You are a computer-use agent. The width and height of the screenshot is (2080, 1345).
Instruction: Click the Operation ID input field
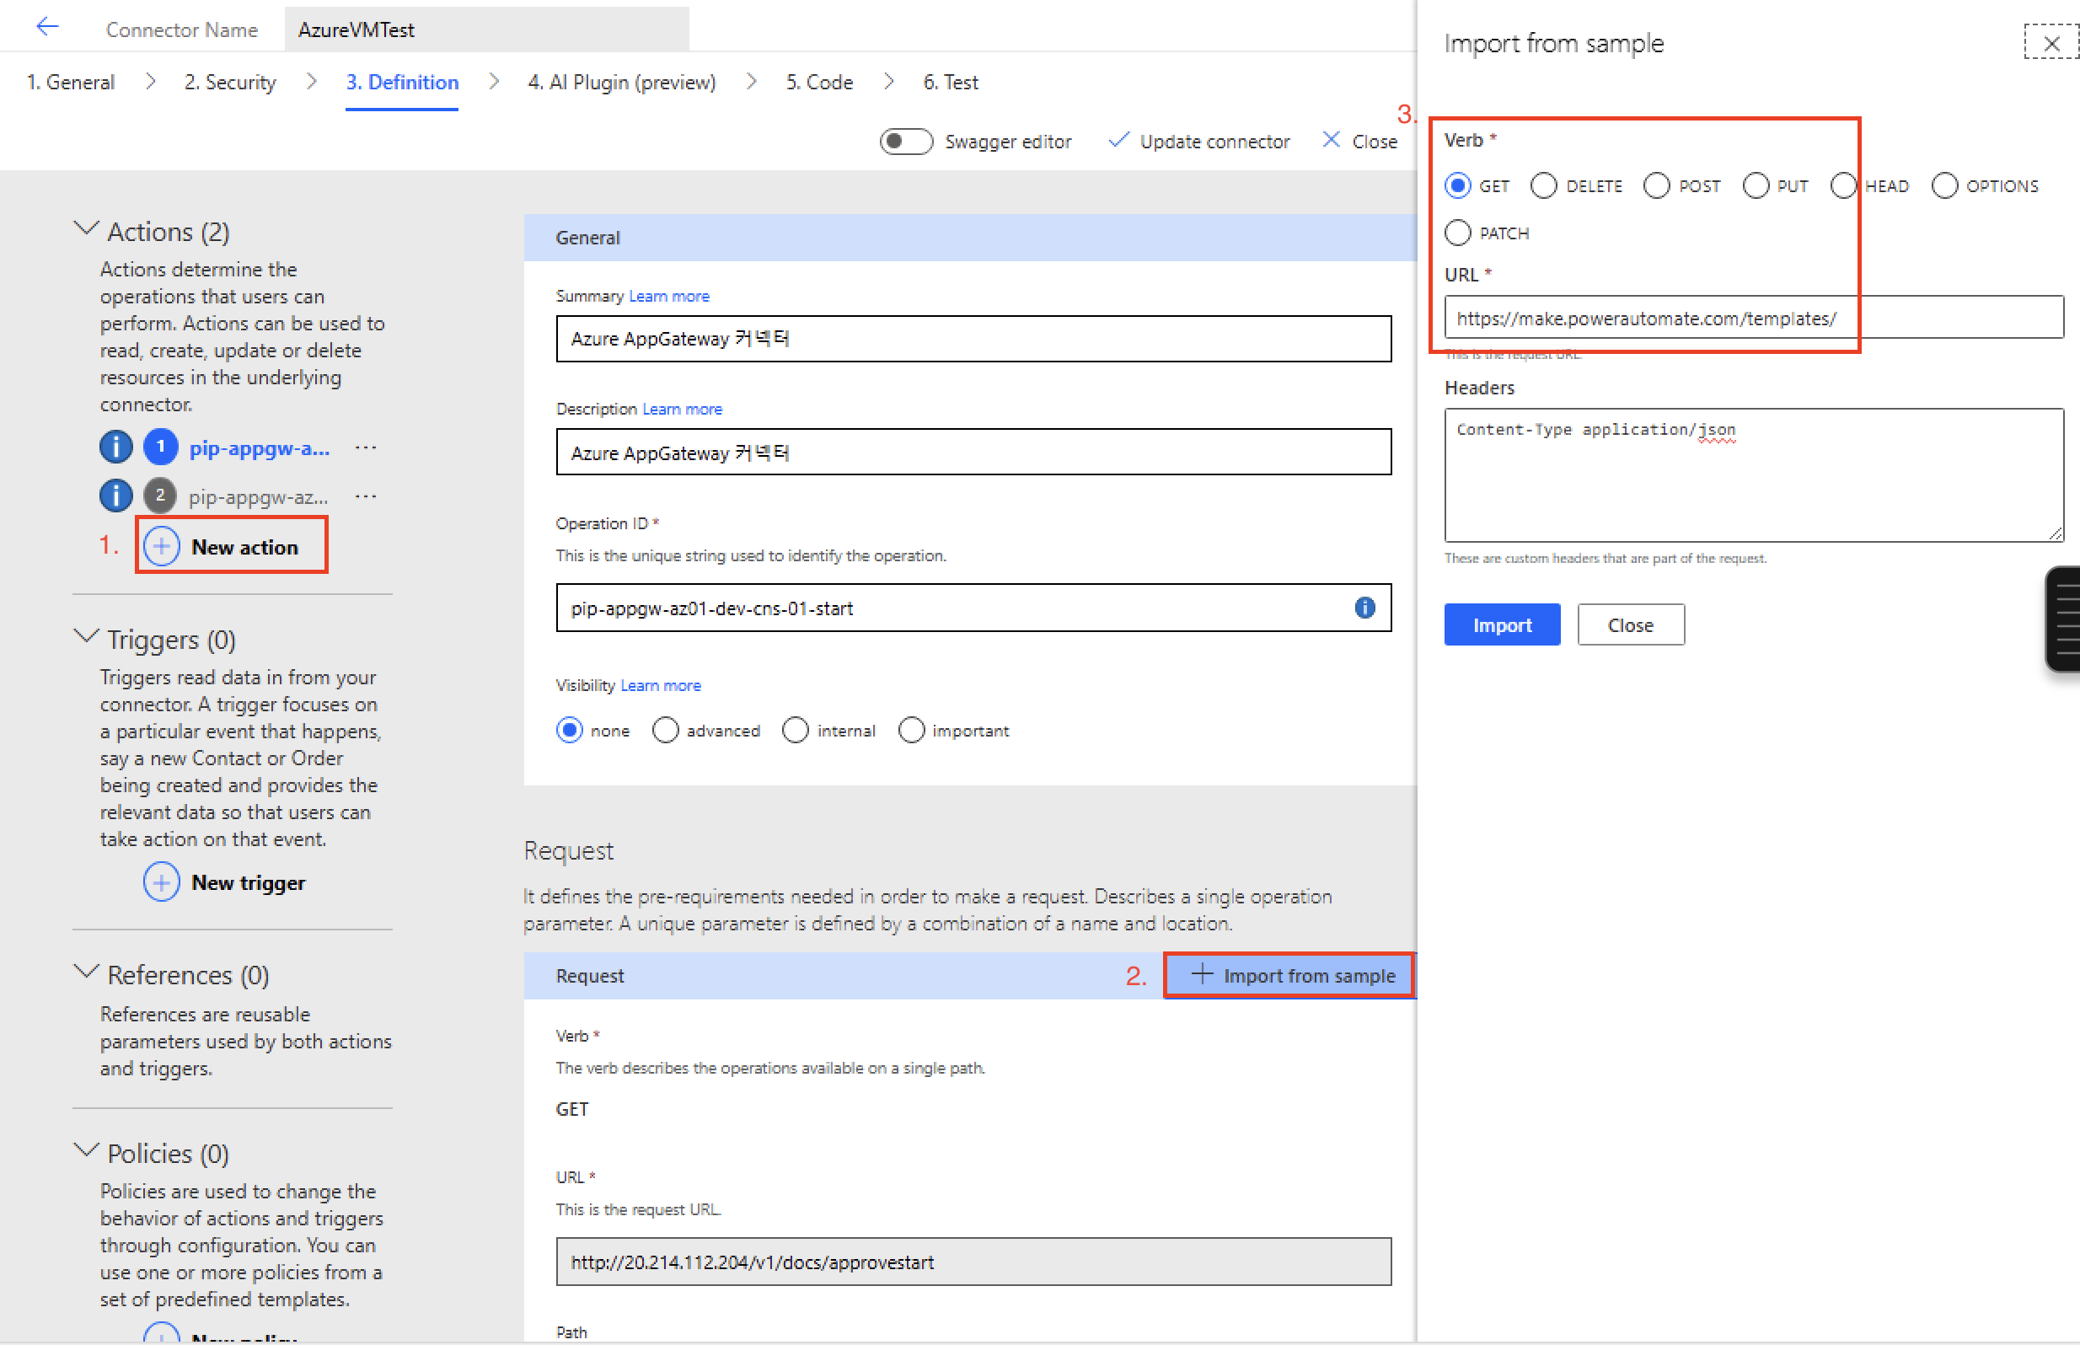pyautogui.click(x=973, y=608)
